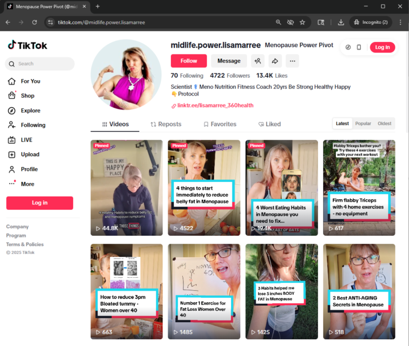This screenshot has width=409, height=346.
Task: Click the zoom magnifier icon in address bar
Action: point(278,22)
